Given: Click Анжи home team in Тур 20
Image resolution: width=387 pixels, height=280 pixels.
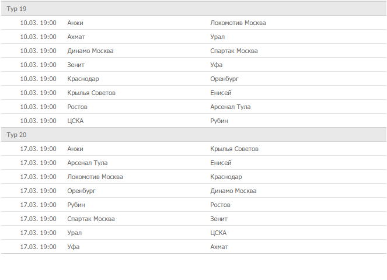Looking at the screenshot, I should click(x=75, y=149).
